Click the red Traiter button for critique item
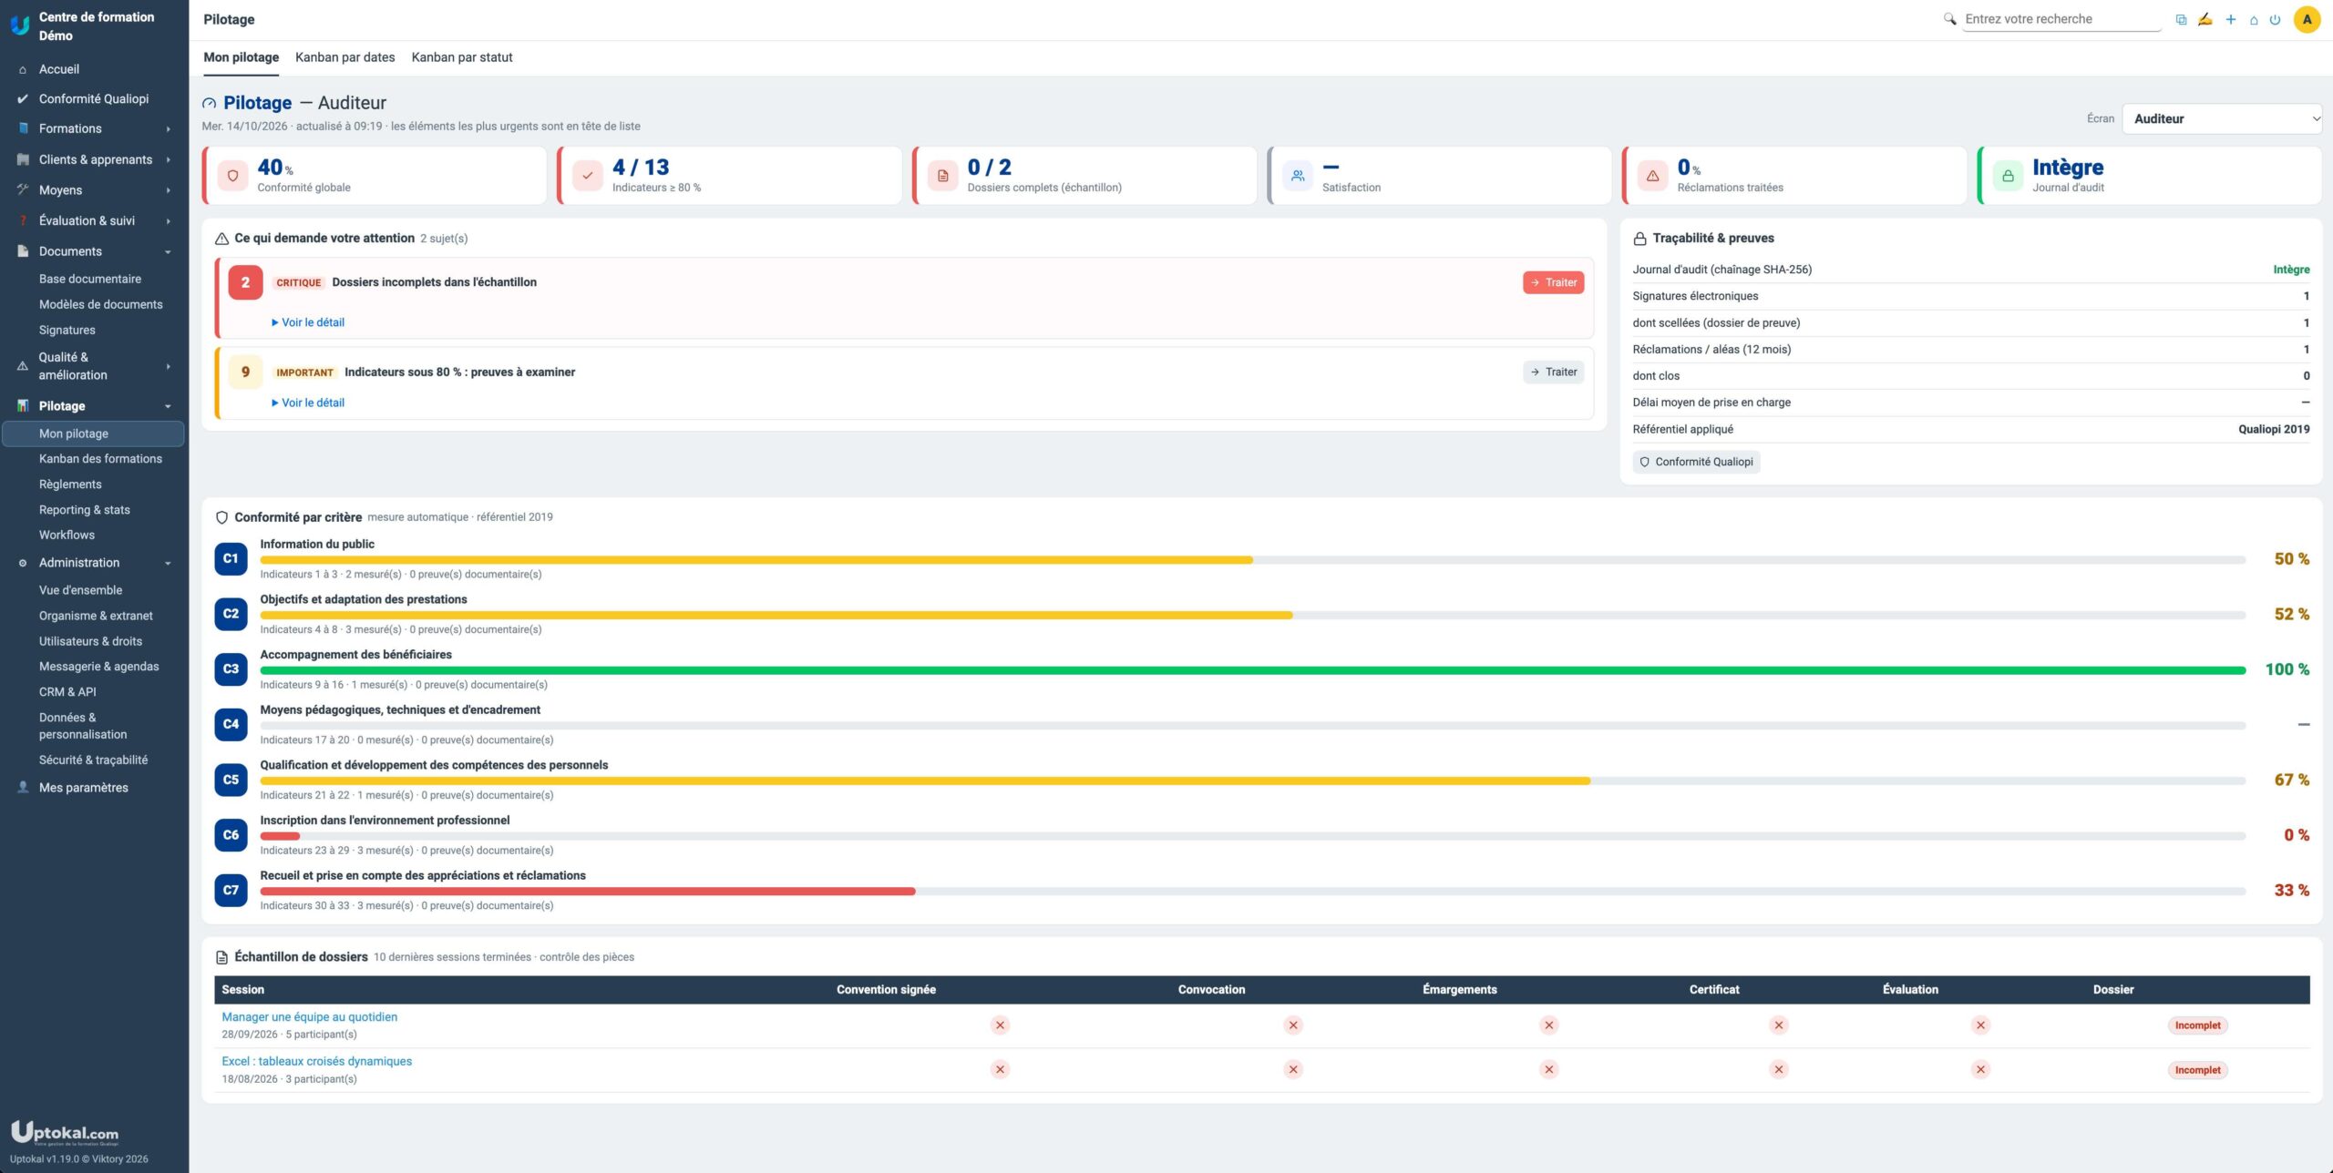Image resolution: width=2333 pixels, height=1173 pixels. click(1553, 282)
